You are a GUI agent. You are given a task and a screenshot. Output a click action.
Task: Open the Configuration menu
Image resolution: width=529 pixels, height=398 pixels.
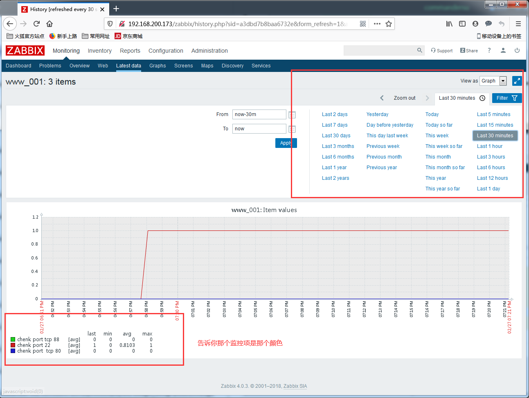(166, 51)
